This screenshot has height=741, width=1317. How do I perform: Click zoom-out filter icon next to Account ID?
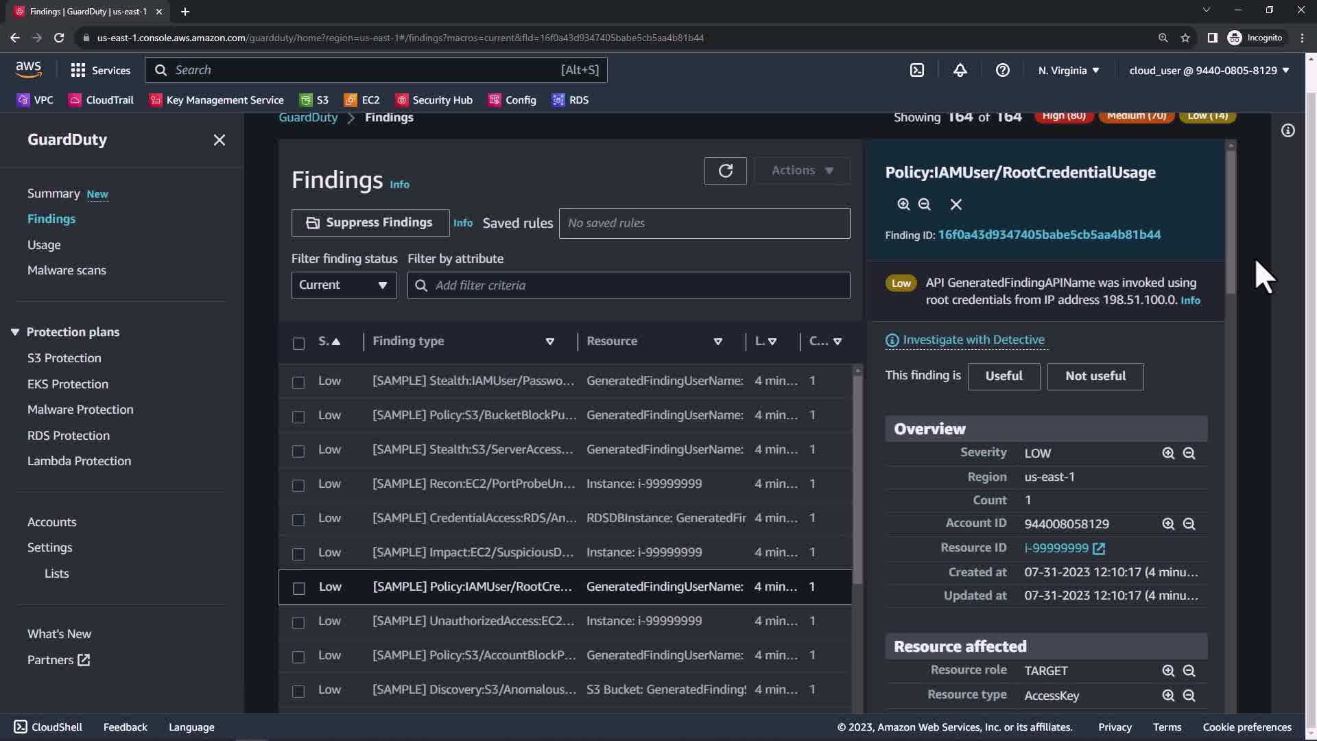(1189, 524)
